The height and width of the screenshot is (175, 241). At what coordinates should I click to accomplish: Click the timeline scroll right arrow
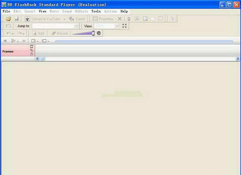[238, 59]
